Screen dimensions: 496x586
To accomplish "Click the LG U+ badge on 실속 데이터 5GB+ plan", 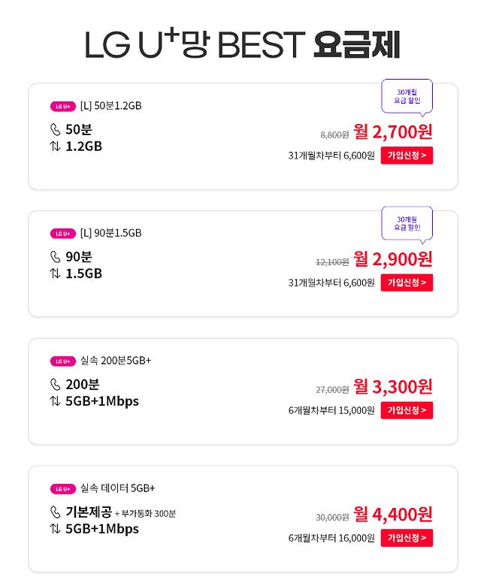I will (x=62, y=489).
